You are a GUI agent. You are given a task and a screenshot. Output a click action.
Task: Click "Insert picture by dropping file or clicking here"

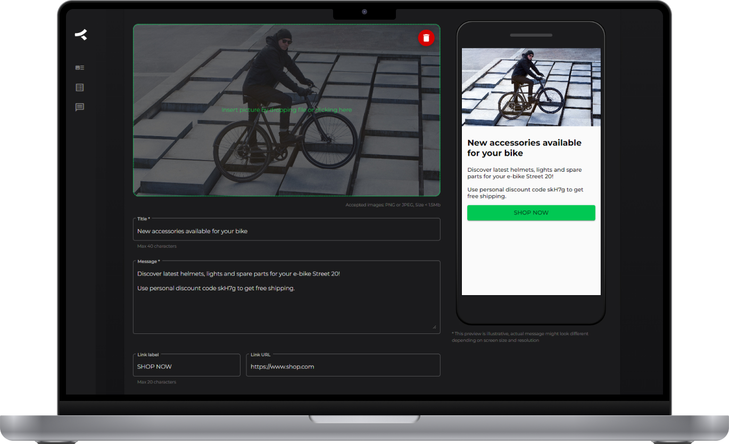[x=287, y=110]
